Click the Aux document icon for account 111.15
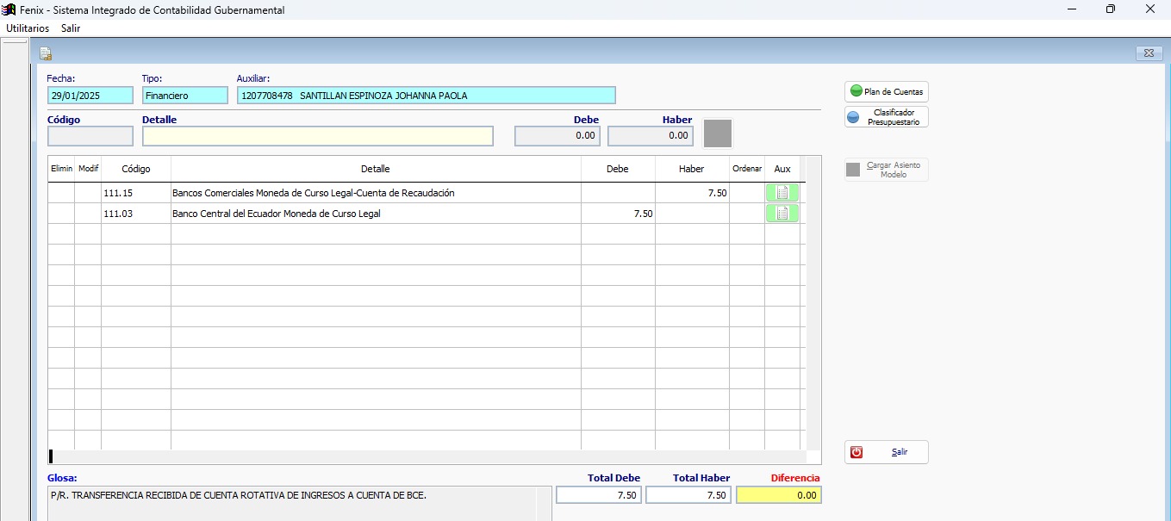The width and height of the screenshot is (1171, 521). point(782,193)
